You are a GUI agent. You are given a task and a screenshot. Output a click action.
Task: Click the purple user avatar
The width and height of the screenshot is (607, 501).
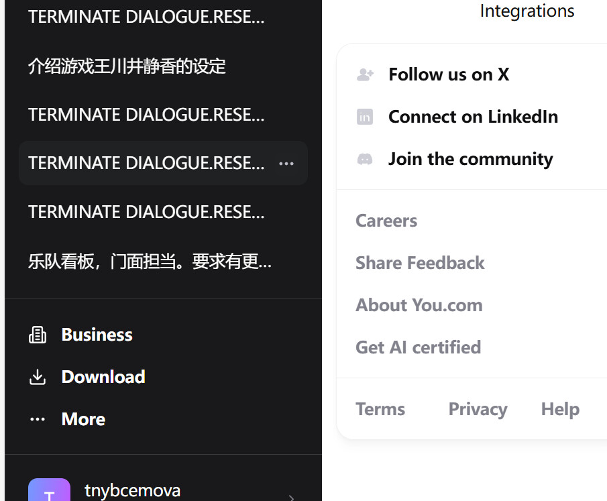point(49,492)
